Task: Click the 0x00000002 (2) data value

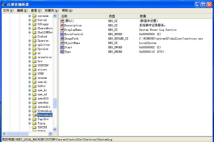Action: (150, 47)
